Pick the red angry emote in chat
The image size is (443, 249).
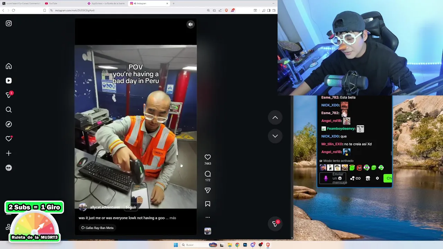(x=359, y=168)
